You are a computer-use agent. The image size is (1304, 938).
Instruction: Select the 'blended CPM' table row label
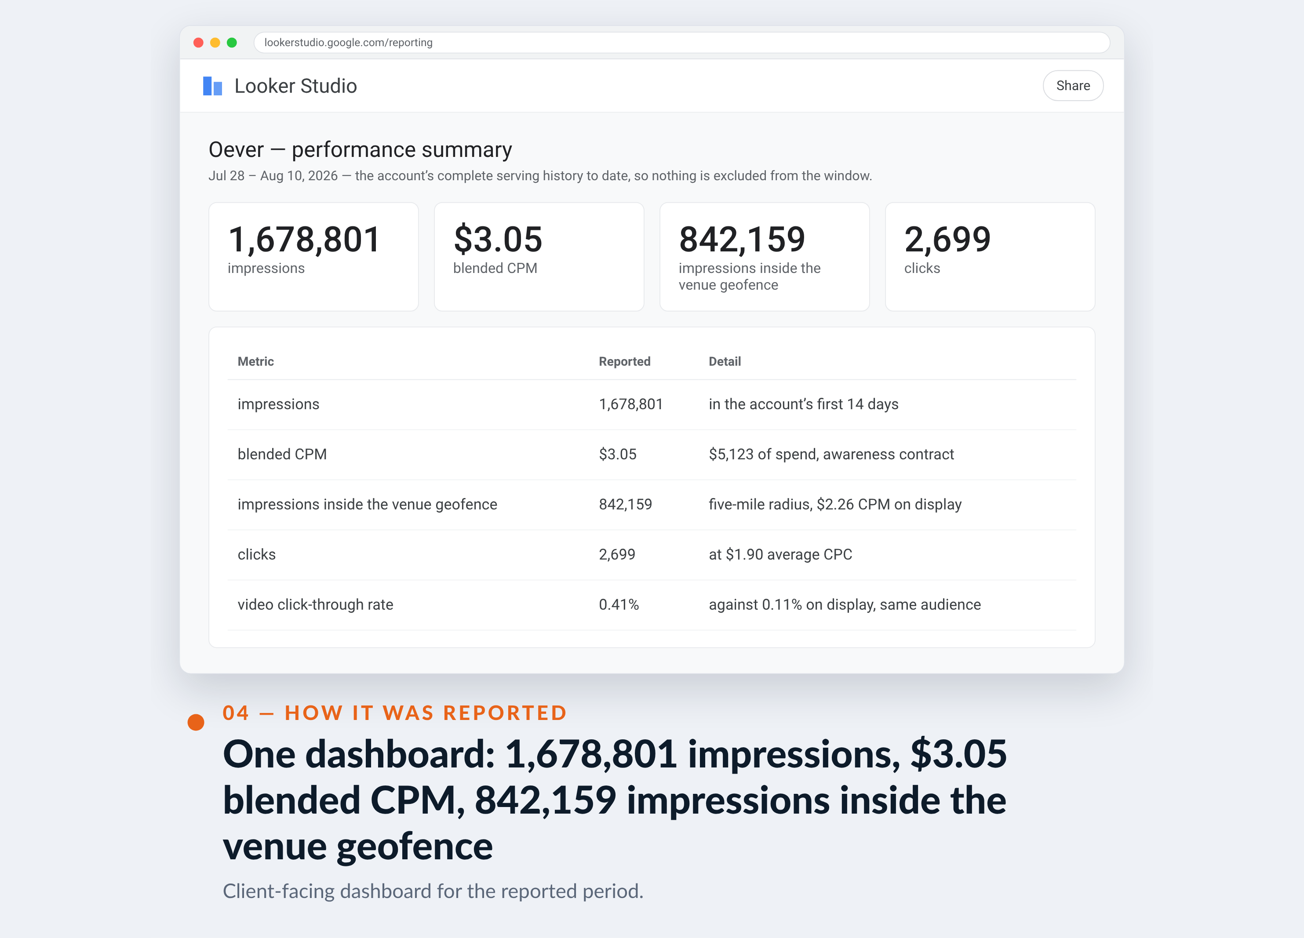click(282, 454)
